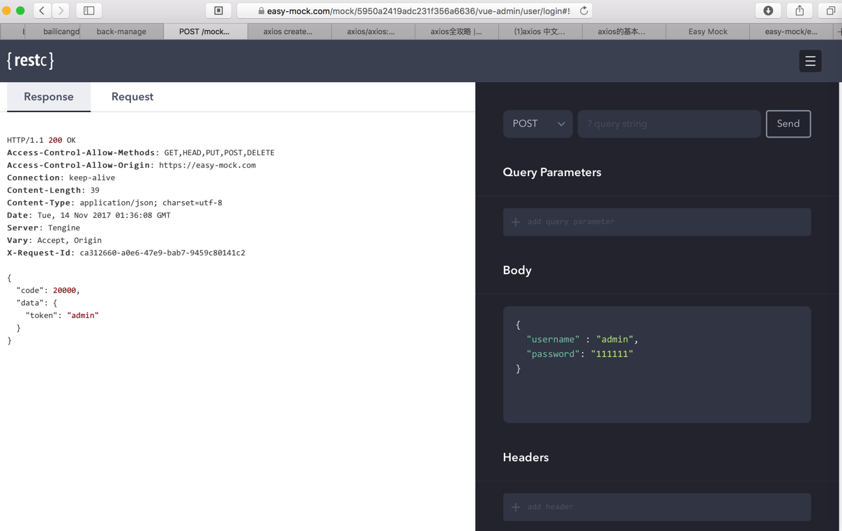The image size is (842, 531).
Task: Switch to the Easy Mock browser tab
Action: tap(707, 31)
